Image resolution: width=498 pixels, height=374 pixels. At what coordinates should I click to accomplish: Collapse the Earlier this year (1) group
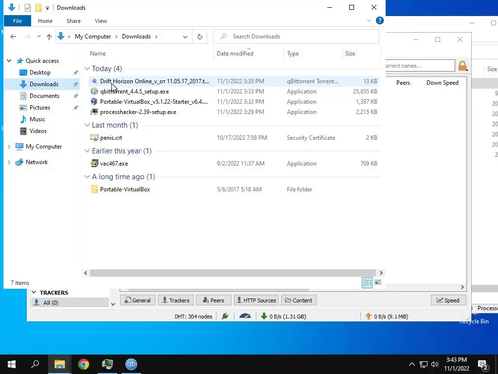87,151
